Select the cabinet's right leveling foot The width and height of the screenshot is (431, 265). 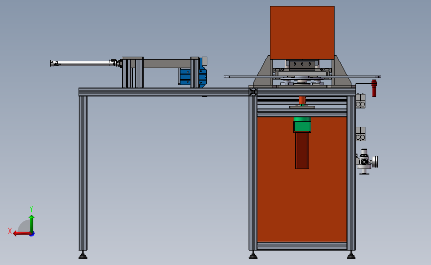click(351, 256)
